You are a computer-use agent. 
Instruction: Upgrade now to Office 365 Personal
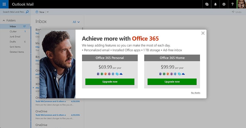(x=110, y=82)
